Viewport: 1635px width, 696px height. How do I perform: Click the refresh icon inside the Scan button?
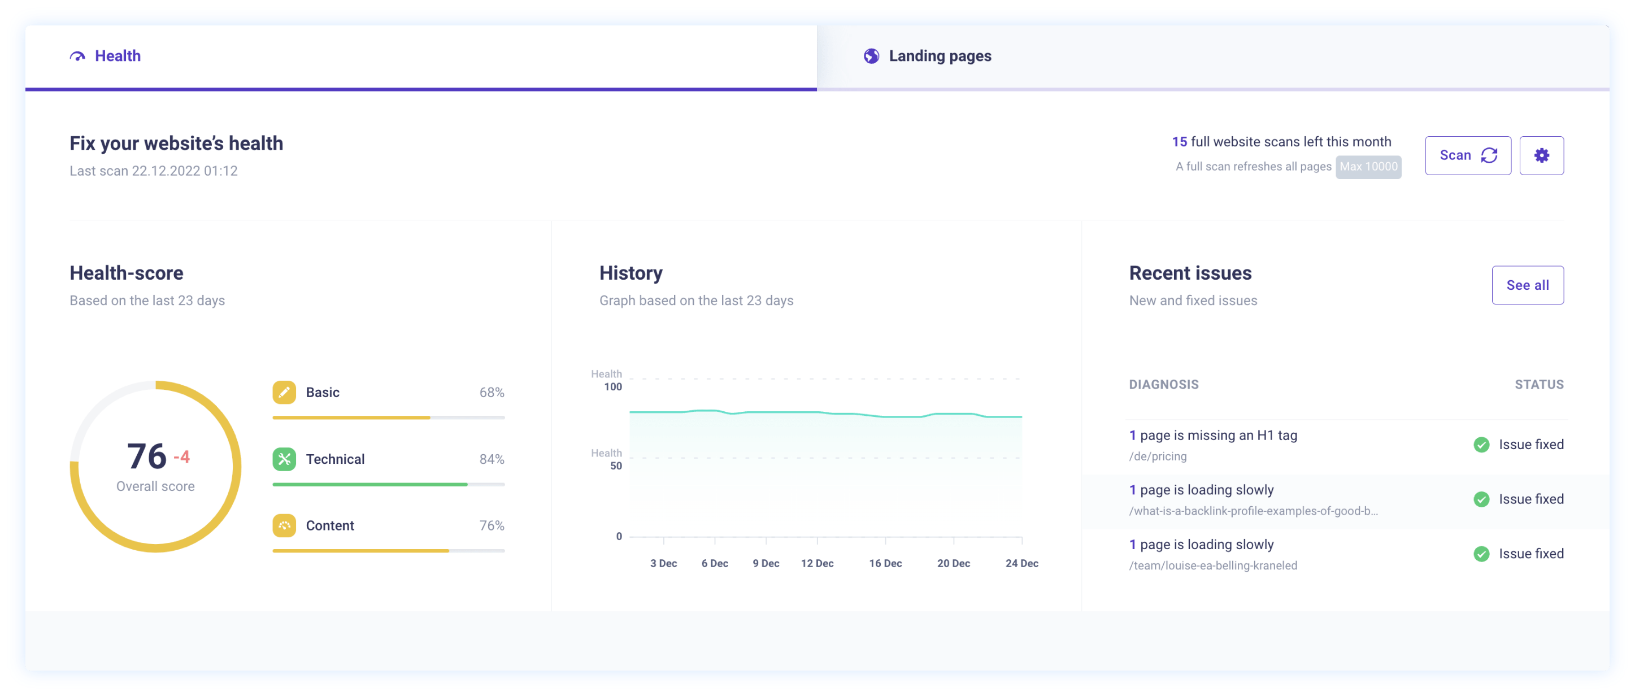(x=1489, y=155)
